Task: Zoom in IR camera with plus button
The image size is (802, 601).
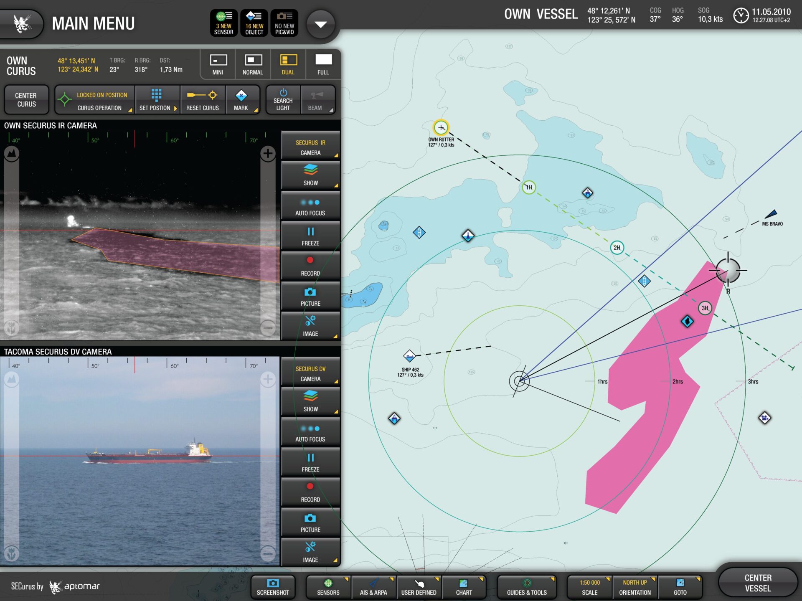Action: tap(268, 153)
